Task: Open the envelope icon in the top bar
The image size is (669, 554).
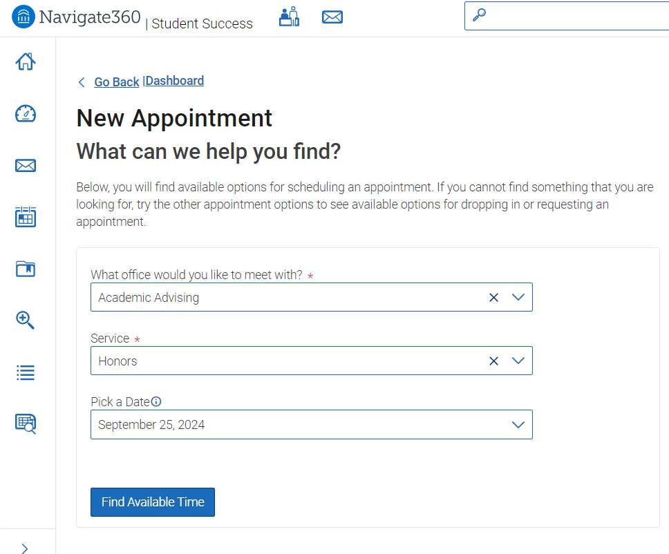Action: click(332, 17)
